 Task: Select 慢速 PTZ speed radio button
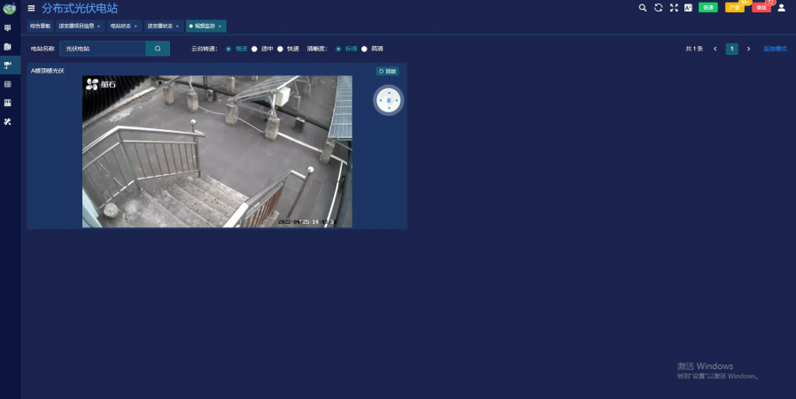click(x=228, y=49)
